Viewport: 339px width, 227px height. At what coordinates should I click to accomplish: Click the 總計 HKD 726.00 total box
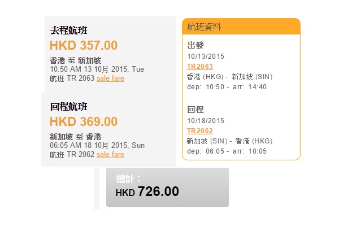pyautogui.click(x=167, y=187)
